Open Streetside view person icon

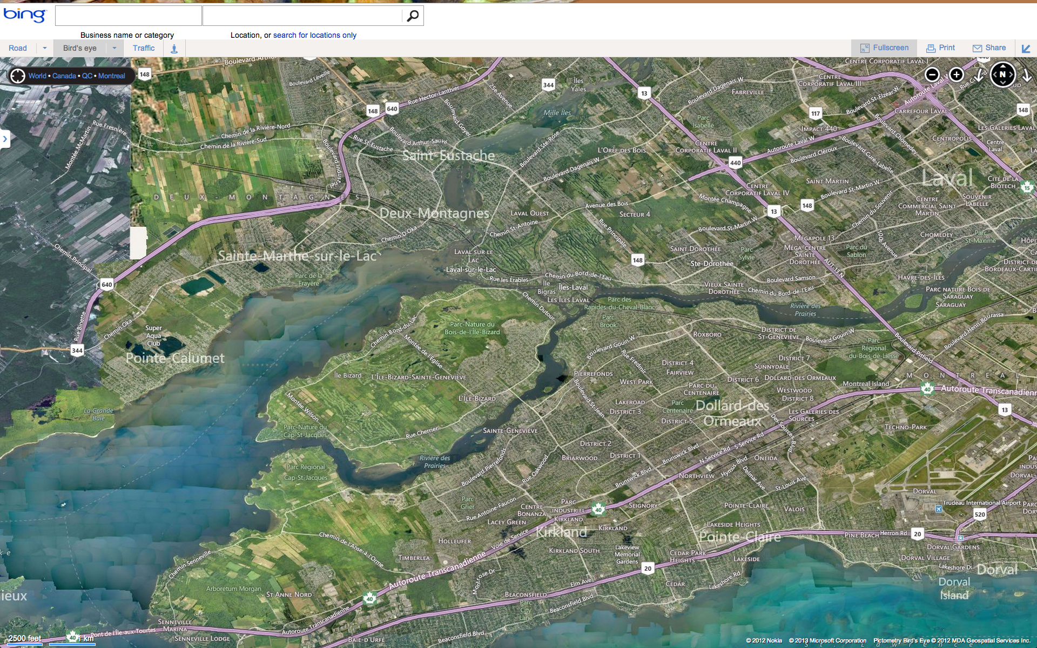pos(174,49)
